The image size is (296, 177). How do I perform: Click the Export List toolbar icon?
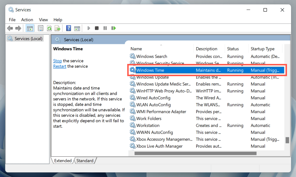point(58,28)
